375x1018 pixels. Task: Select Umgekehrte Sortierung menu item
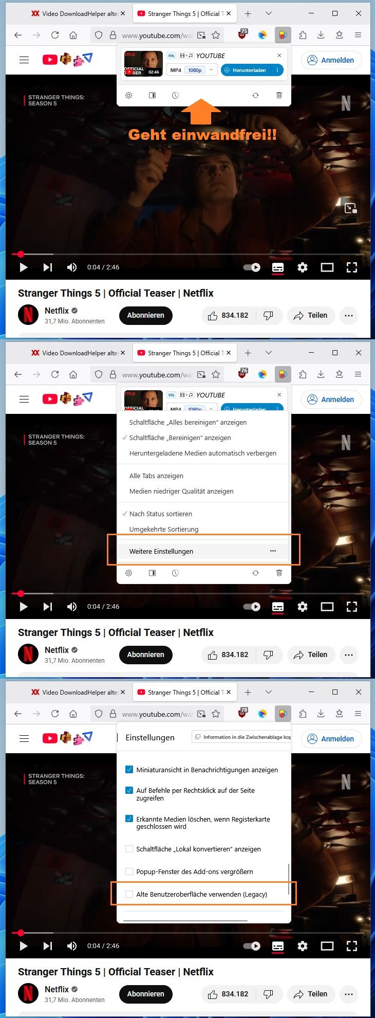(x=203, y=529)
